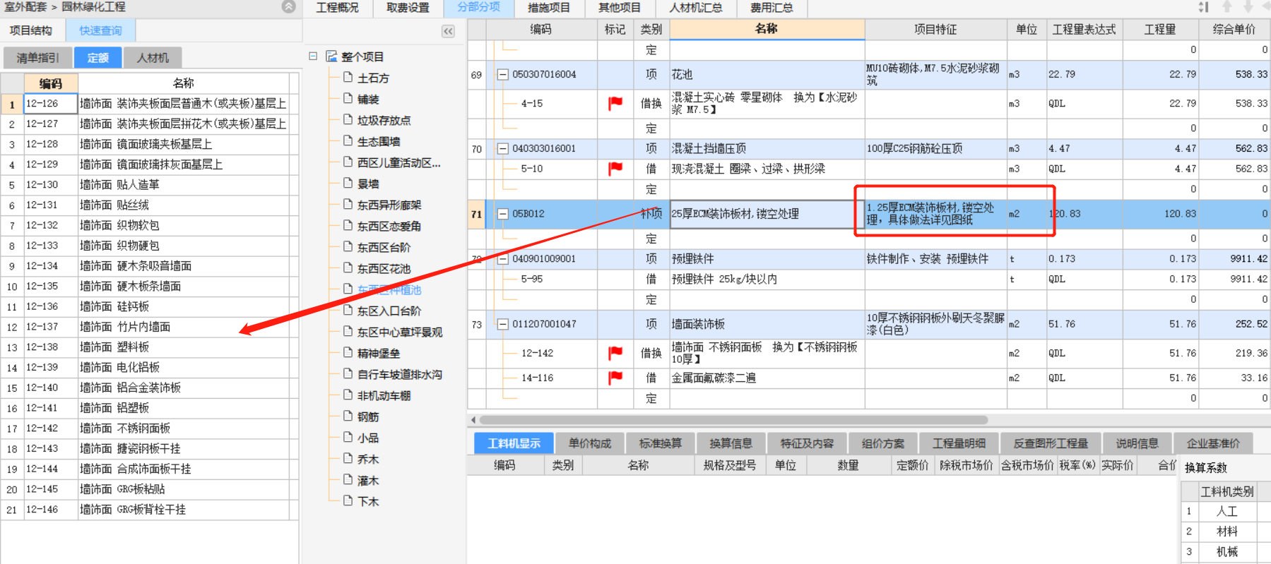The height and width of the screenshot is (564, 1271).
Task: Collapse the 整个项目 tree root
Action: [x=313, y=56]
